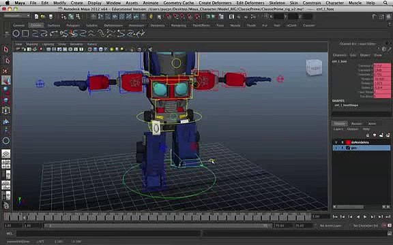This screenshot has height=245, width=393.
Task: Click the Open Scene folder icon
Action: click(x=43, y=16)
